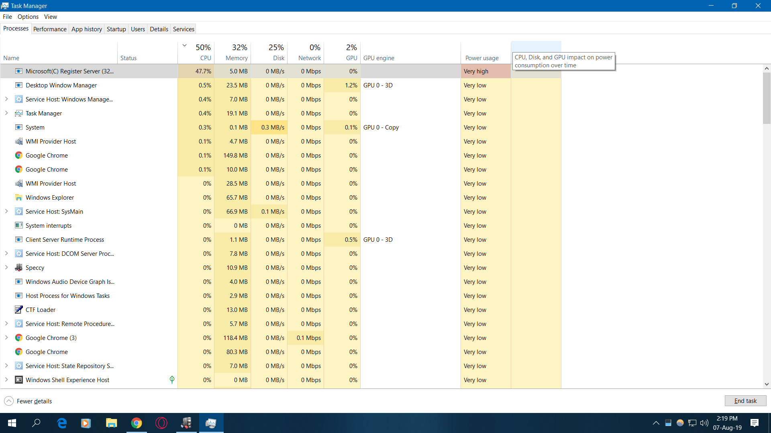This screenshot has height=433, width=771.
Task: Open Microsoft Edge from the taskbar
Action: (x=62, y=423)
